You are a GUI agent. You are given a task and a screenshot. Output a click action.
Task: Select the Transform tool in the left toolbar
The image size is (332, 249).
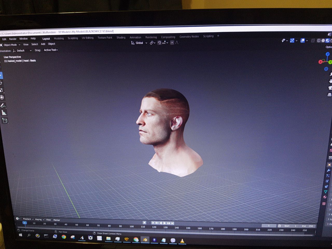click(2, 97)
